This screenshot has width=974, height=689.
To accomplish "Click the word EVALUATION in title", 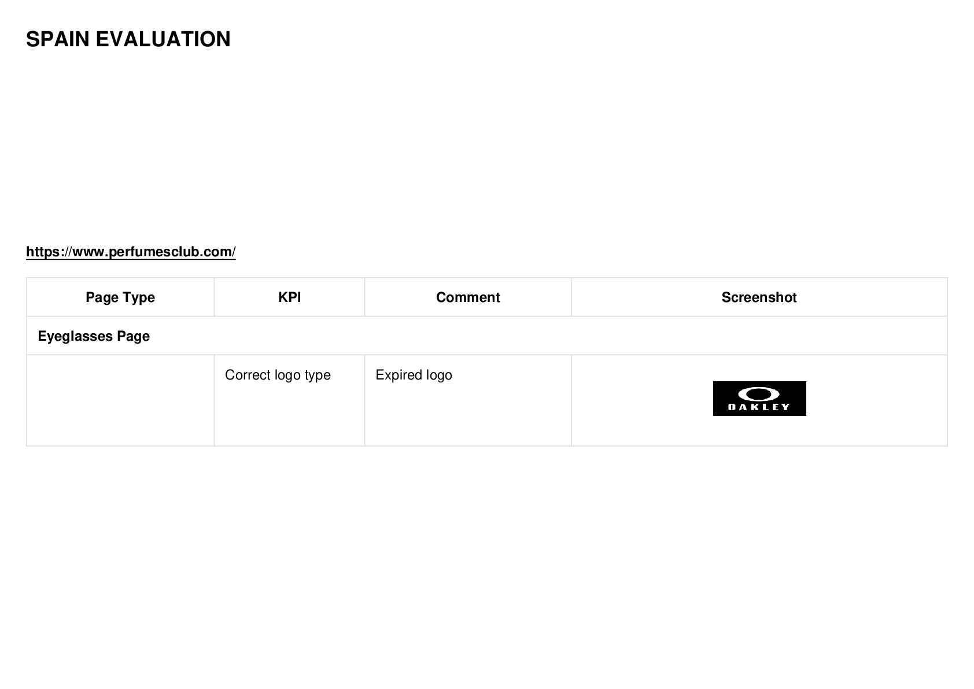I will point(163,39).
